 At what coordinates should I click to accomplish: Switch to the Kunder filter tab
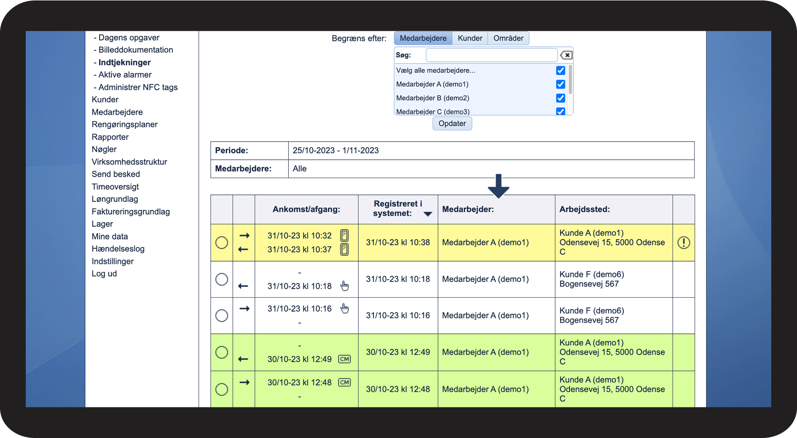click(470, 38)
